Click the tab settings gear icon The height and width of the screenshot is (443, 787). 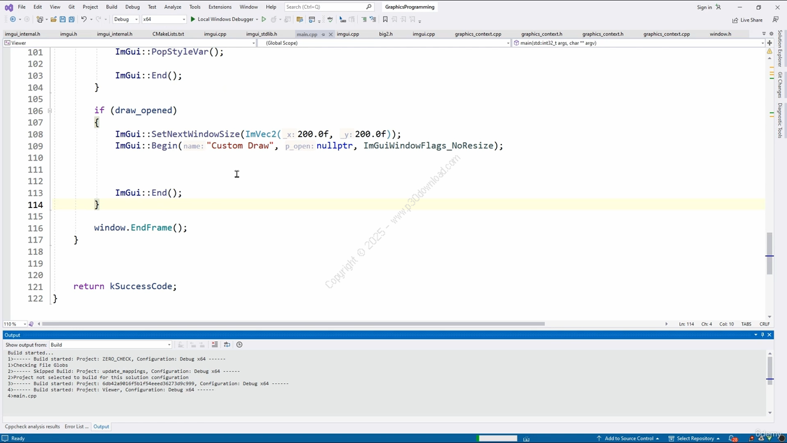[772, 34]
